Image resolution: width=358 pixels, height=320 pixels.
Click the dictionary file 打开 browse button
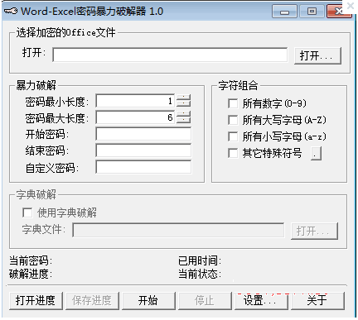(x=314, y=231)
